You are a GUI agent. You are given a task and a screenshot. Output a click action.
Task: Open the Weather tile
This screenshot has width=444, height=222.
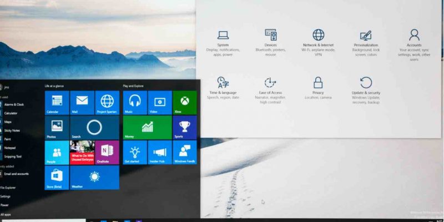(x=94, y=178)
